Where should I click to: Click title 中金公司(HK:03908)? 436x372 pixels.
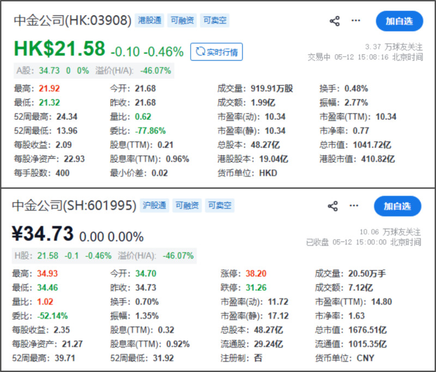pos(72,20)
